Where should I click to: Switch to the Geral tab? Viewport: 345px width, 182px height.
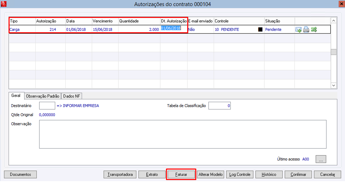pyautogui.click(x=16, y=96)
